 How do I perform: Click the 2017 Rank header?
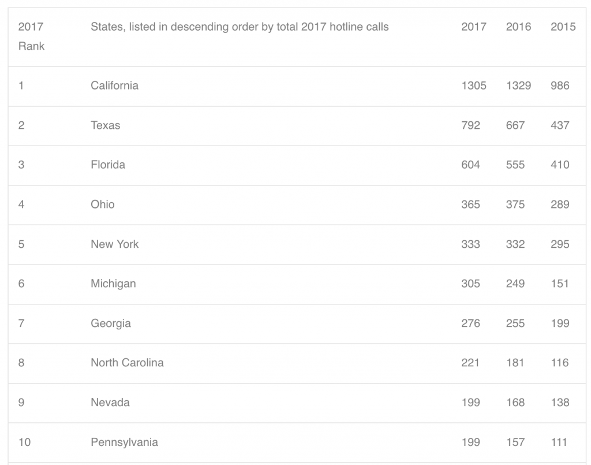(31, 36)
